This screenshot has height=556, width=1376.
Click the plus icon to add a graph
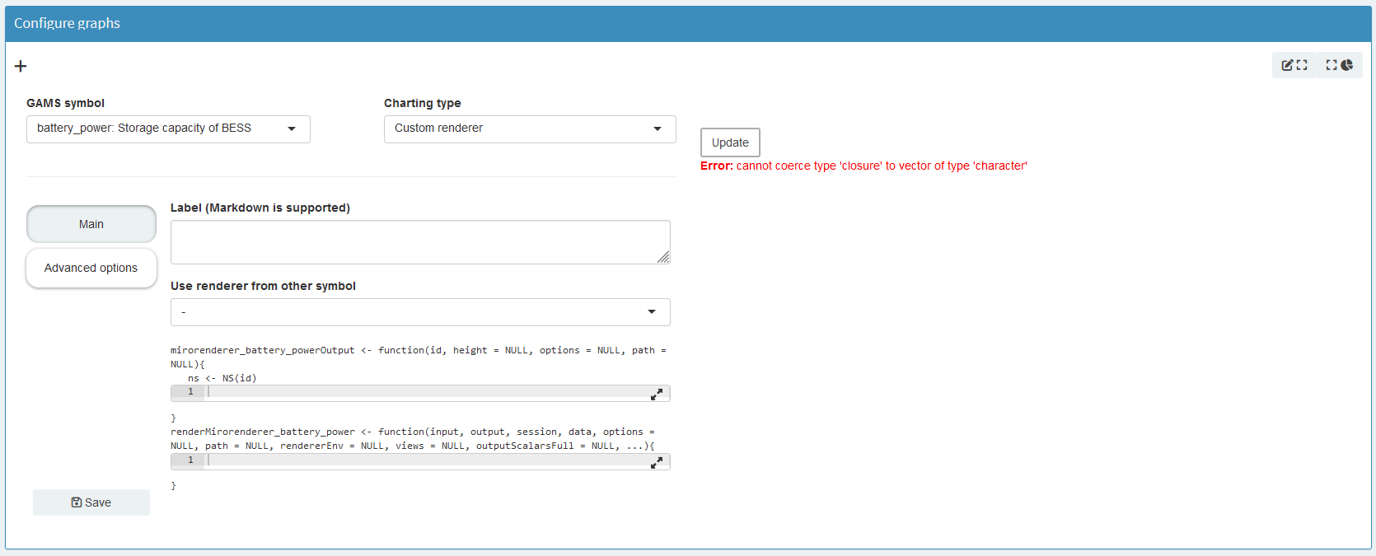click(x=21, y=66)
